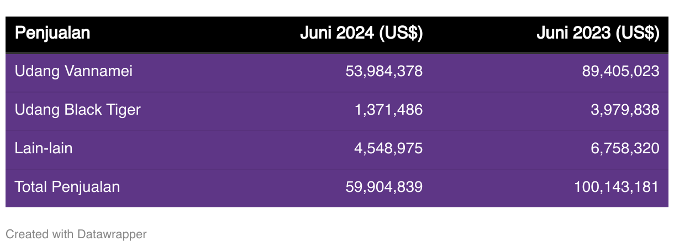Viewport: 674px width, 247px height.
Task: Click the 6,758,320 cell
Action: 625,148
